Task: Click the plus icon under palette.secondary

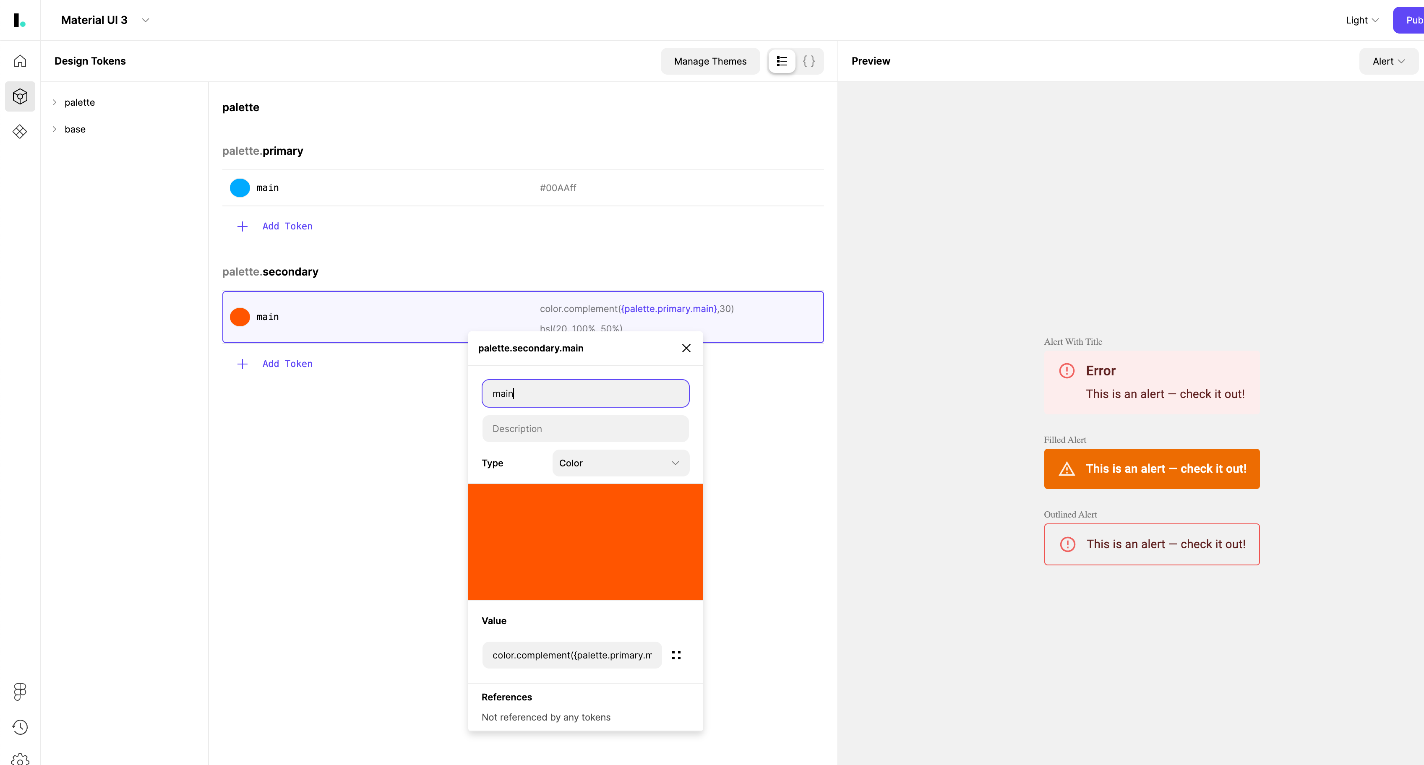Action: coord(242,364)
